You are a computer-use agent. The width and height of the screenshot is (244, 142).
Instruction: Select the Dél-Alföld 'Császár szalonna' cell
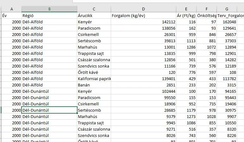[x=94, y=60]
